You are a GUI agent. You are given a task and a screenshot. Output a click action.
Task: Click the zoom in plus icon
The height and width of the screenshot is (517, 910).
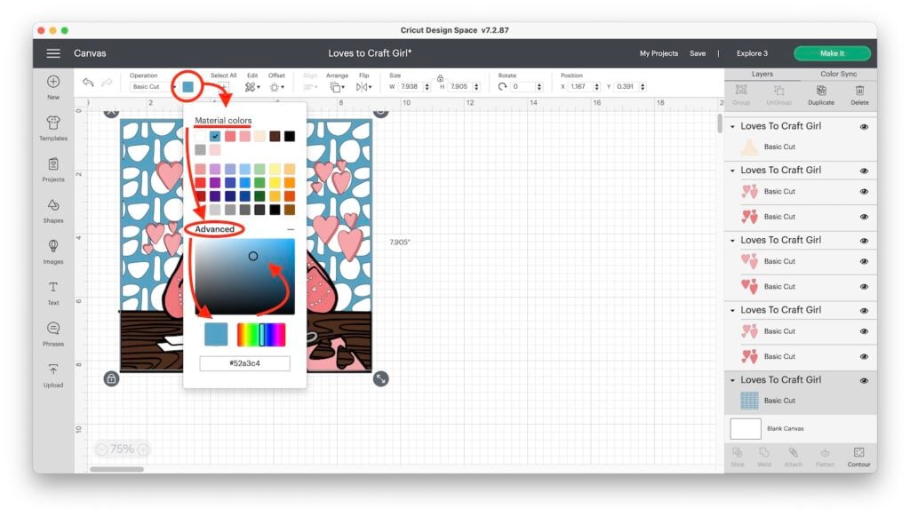(x=143, y=449)
